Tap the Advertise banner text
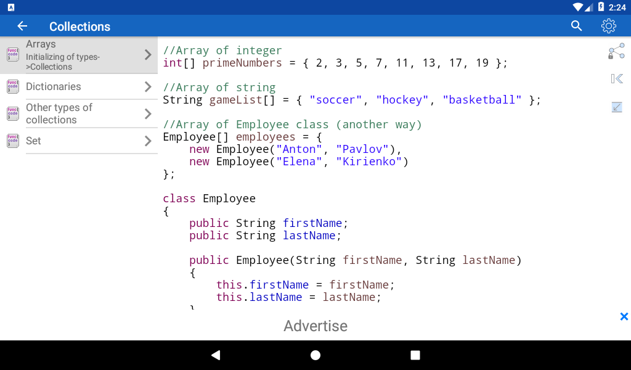Screen dimensions: 631x370 tap(315, 326)
